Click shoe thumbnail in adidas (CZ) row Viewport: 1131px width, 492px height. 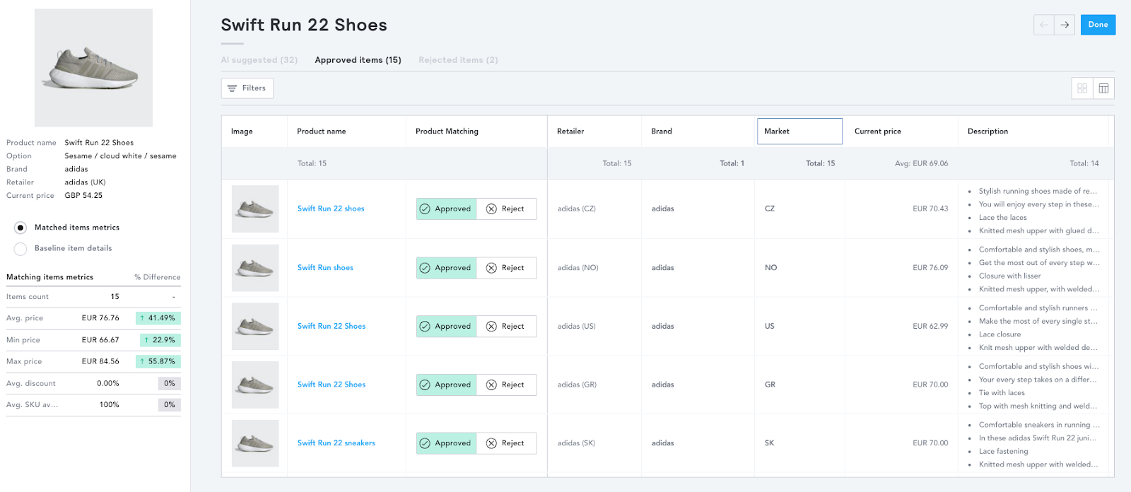pos(255,209)
